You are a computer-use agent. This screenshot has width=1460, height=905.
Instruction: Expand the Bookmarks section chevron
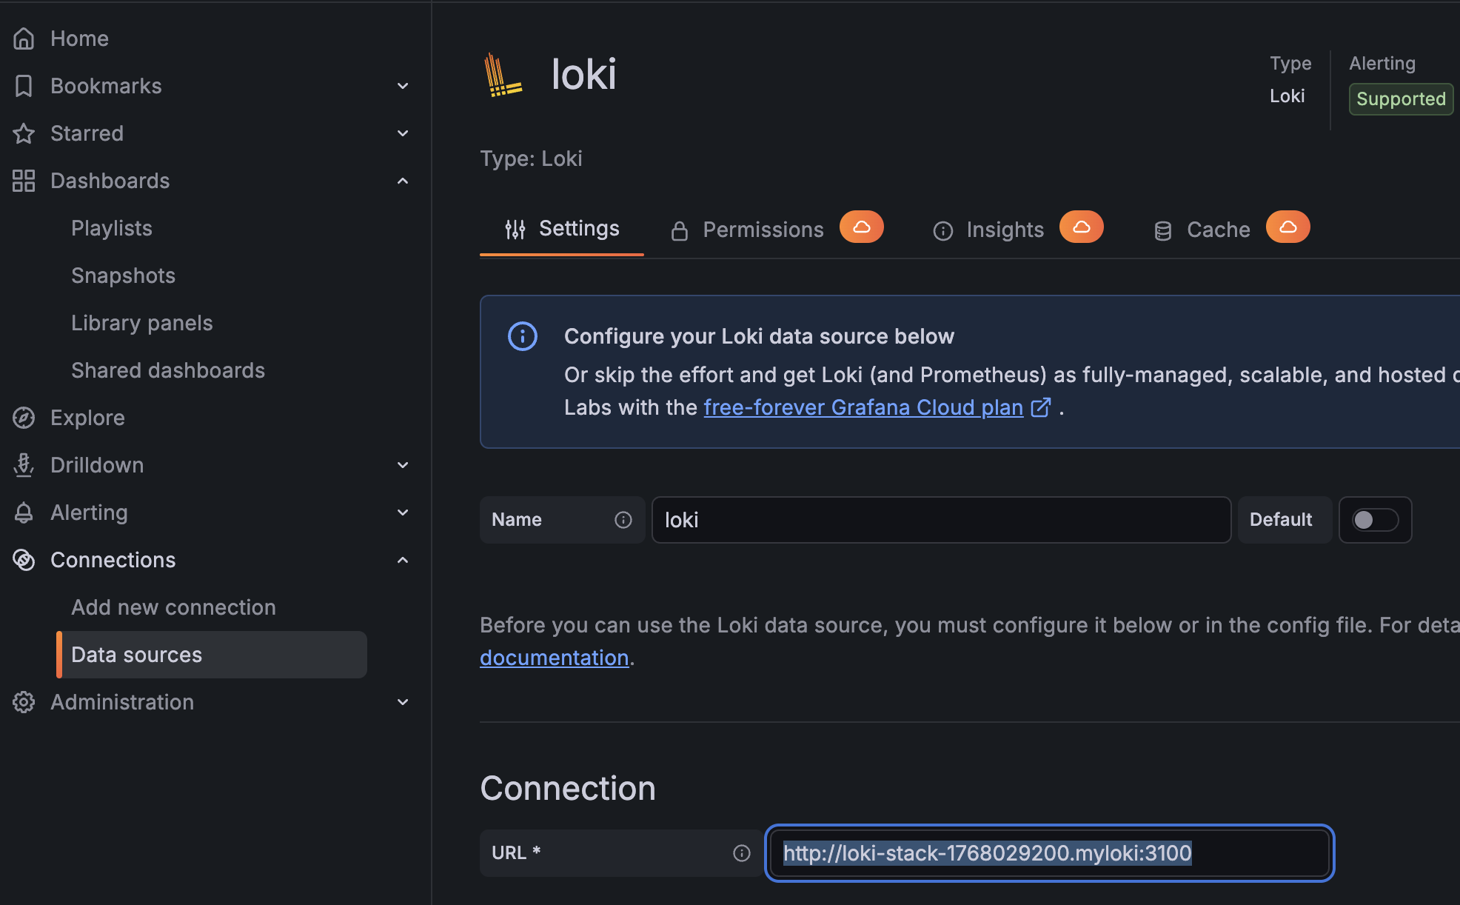pos(403,86)
